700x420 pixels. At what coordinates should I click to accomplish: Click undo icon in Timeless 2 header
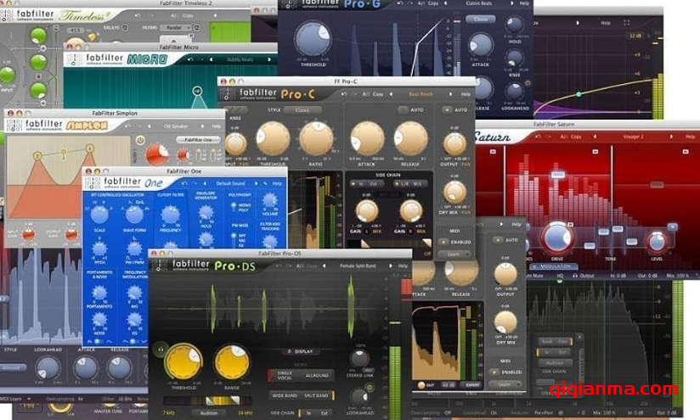(138, 15)
